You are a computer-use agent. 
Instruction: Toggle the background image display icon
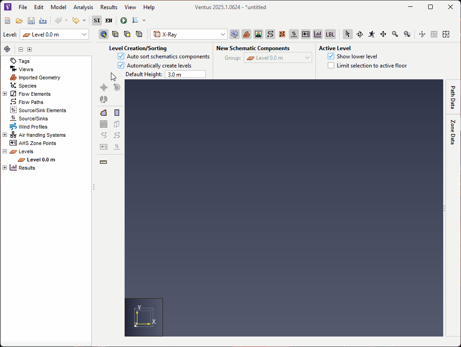tap(258, 34)
